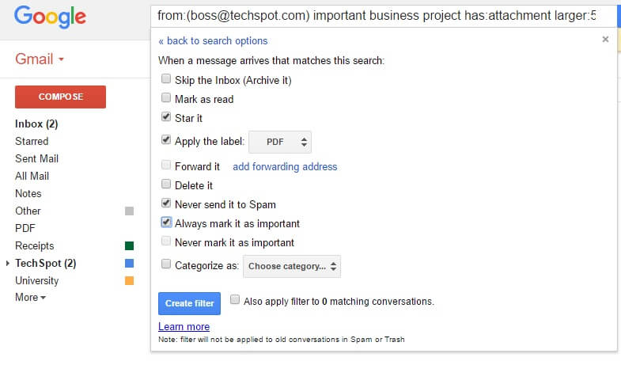Open the PDF label selector dropdown

[x=280, y=142]
